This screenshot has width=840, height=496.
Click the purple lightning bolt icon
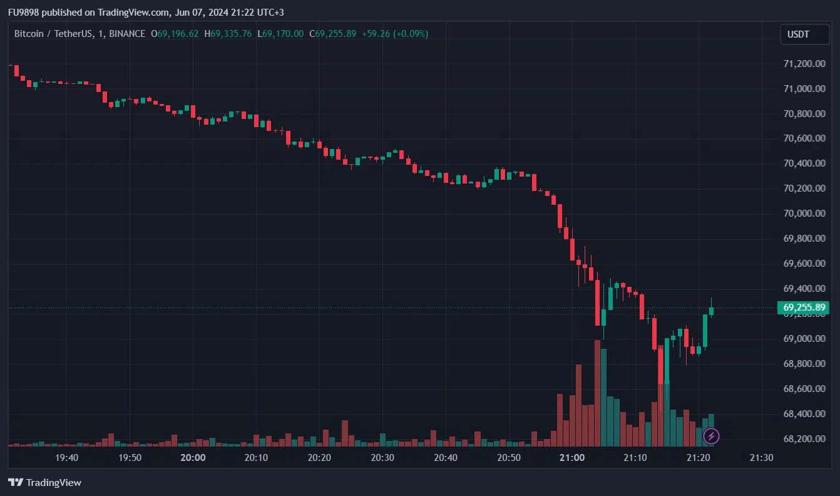(711, 436)
